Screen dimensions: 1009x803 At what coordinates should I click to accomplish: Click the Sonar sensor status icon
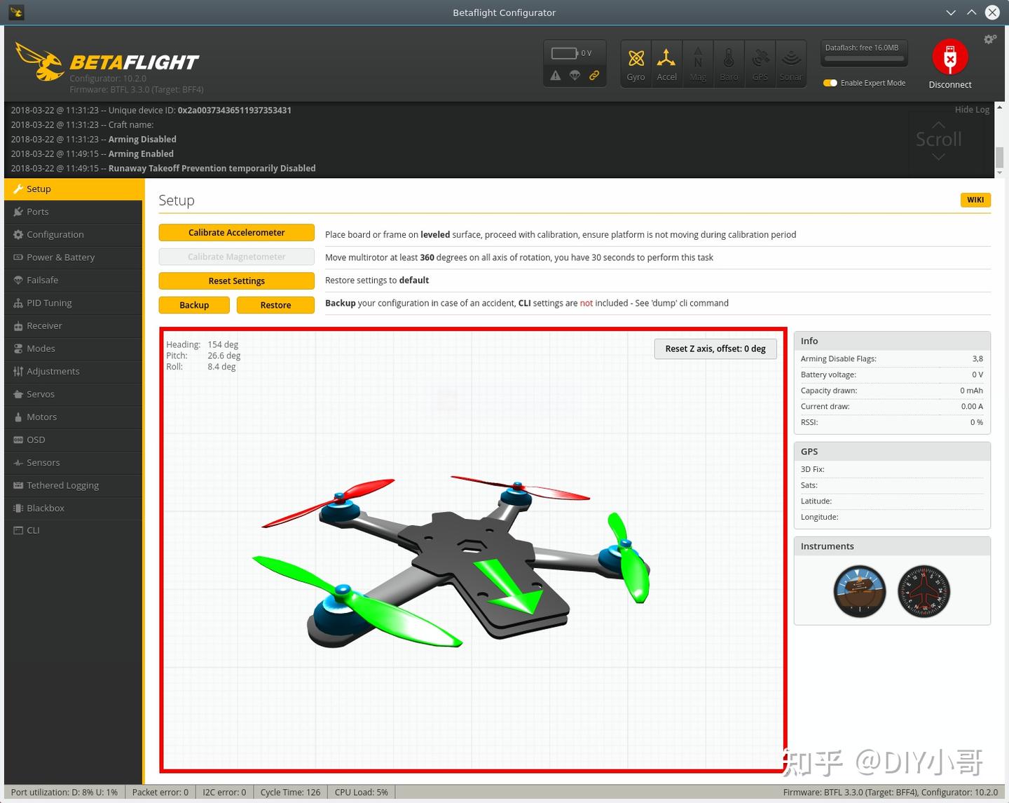[x=790, y=63]
